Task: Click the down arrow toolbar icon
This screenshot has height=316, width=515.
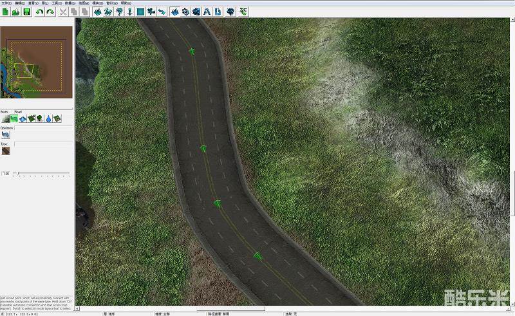Action: point(129,12)
